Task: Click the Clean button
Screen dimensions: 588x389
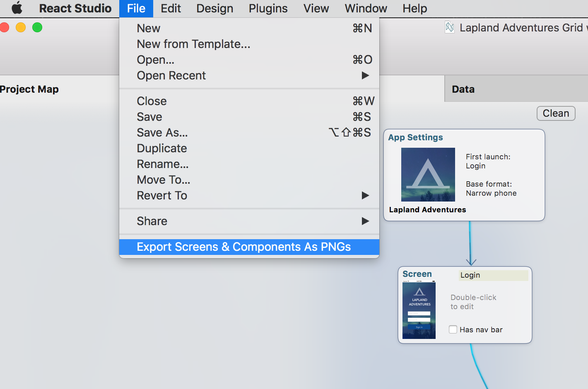Action: [556, 113]
